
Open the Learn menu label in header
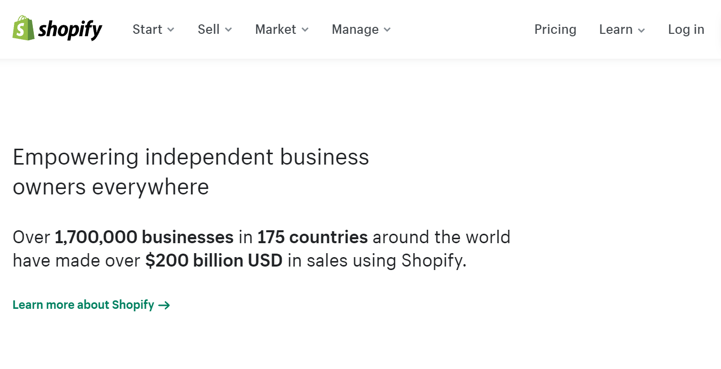616,29
